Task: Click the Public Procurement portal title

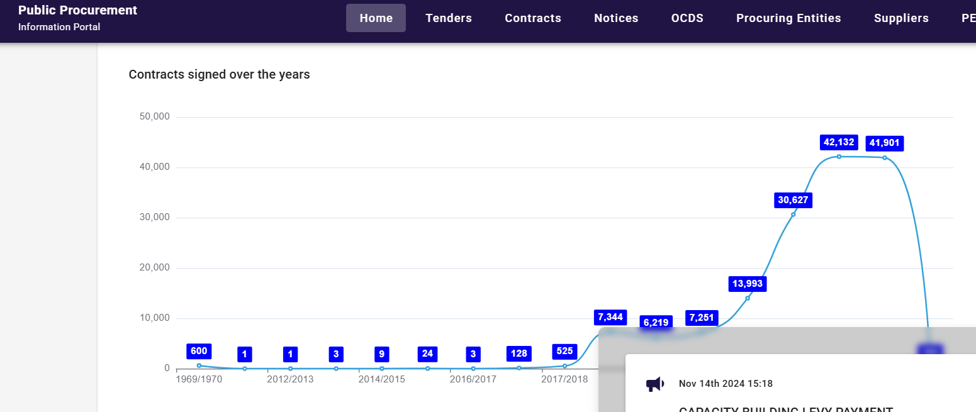Action: tap(77, 11)
